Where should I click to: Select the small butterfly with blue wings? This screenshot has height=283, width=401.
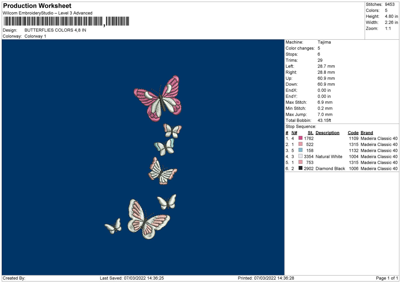coord(165,147)
